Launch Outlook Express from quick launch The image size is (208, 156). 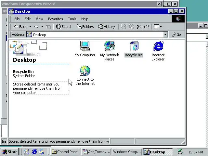(42, 152)
